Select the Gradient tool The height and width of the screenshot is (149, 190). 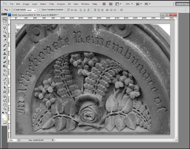click(5, 66)
